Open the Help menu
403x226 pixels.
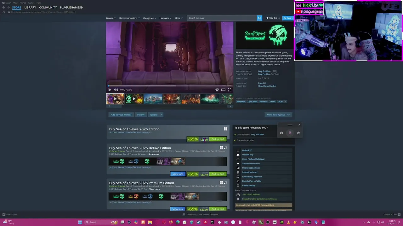click(x=38, y=3)
